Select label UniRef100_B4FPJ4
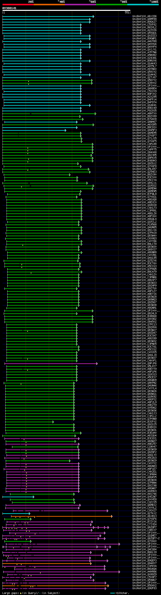 [x=144, y=100]
